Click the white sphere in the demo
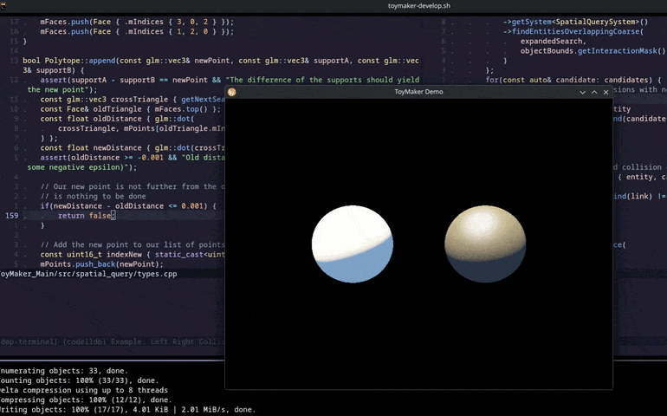 point(353,244)
